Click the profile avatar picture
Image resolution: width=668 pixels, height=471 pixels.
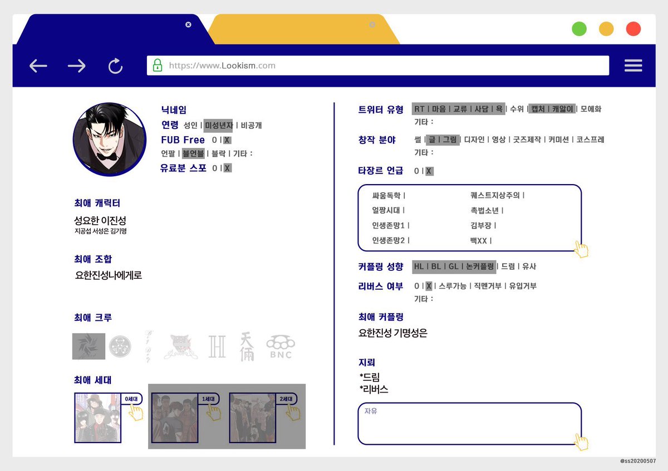110,140
